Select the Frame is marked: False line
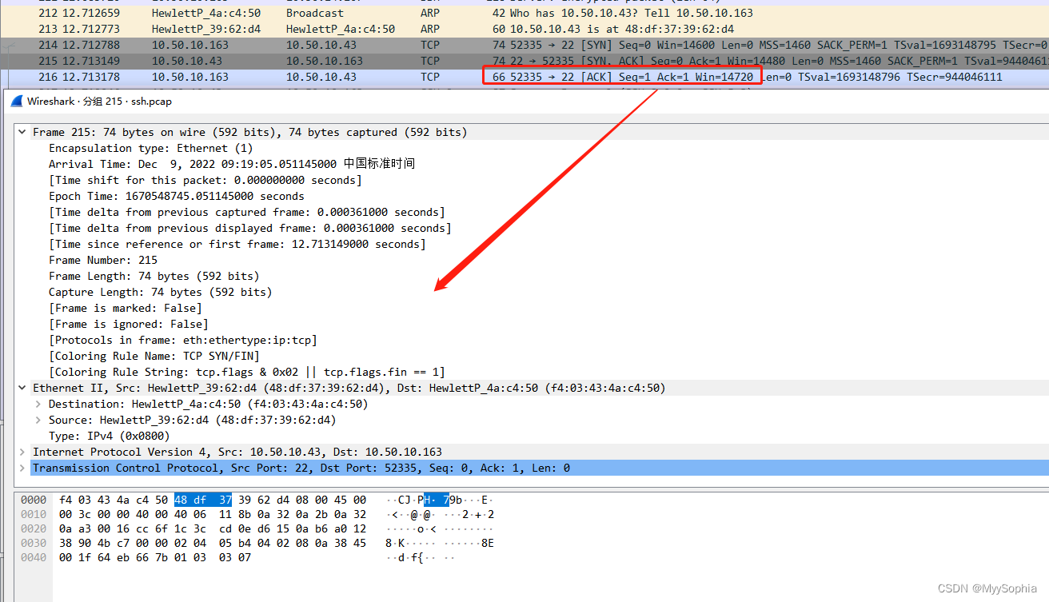The image size is (1049, 602). (x=126, y=308)
